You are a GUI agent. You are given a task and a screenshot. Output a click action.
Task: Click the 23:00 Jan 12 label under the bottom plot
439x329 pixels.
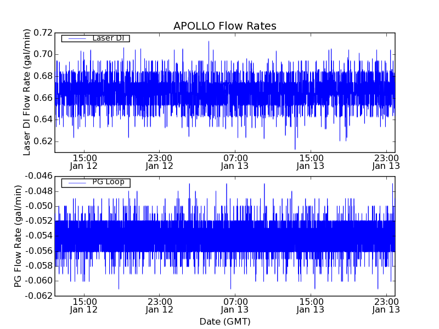coord(159,306)
